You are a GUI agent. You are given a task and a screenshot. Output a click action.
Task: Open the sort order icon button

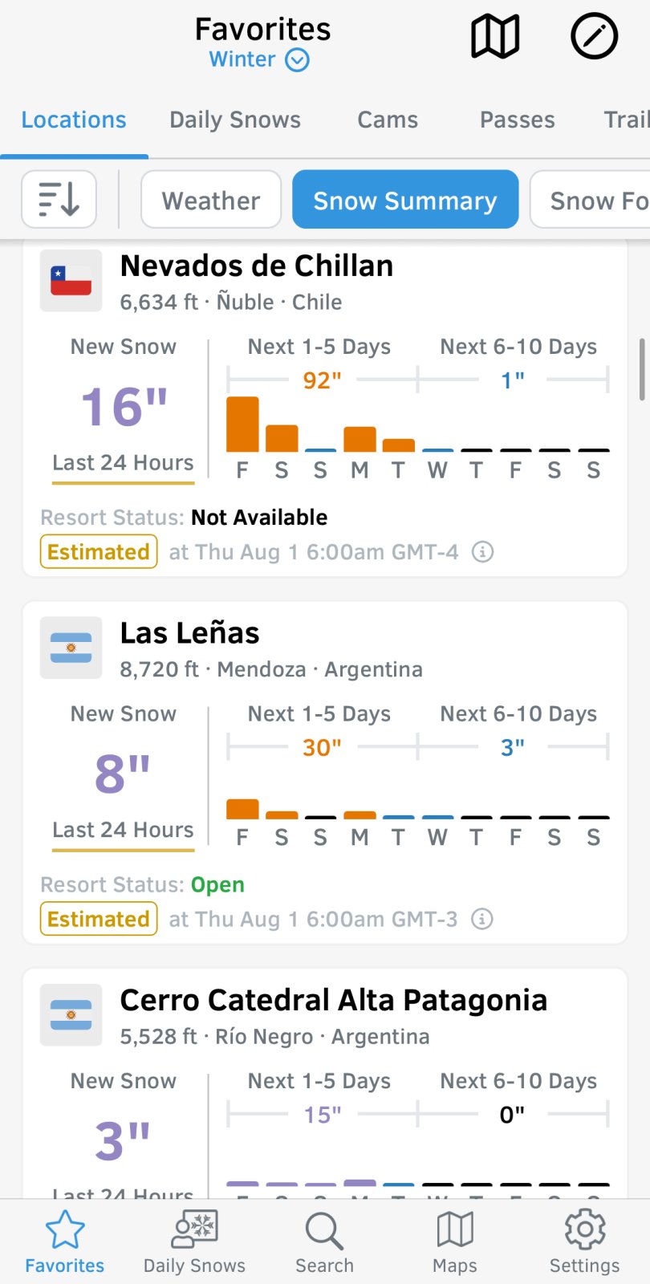pyautogui.click(x=59, y=199)
